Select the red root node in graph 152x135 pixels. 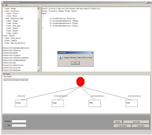coord(80,82)
